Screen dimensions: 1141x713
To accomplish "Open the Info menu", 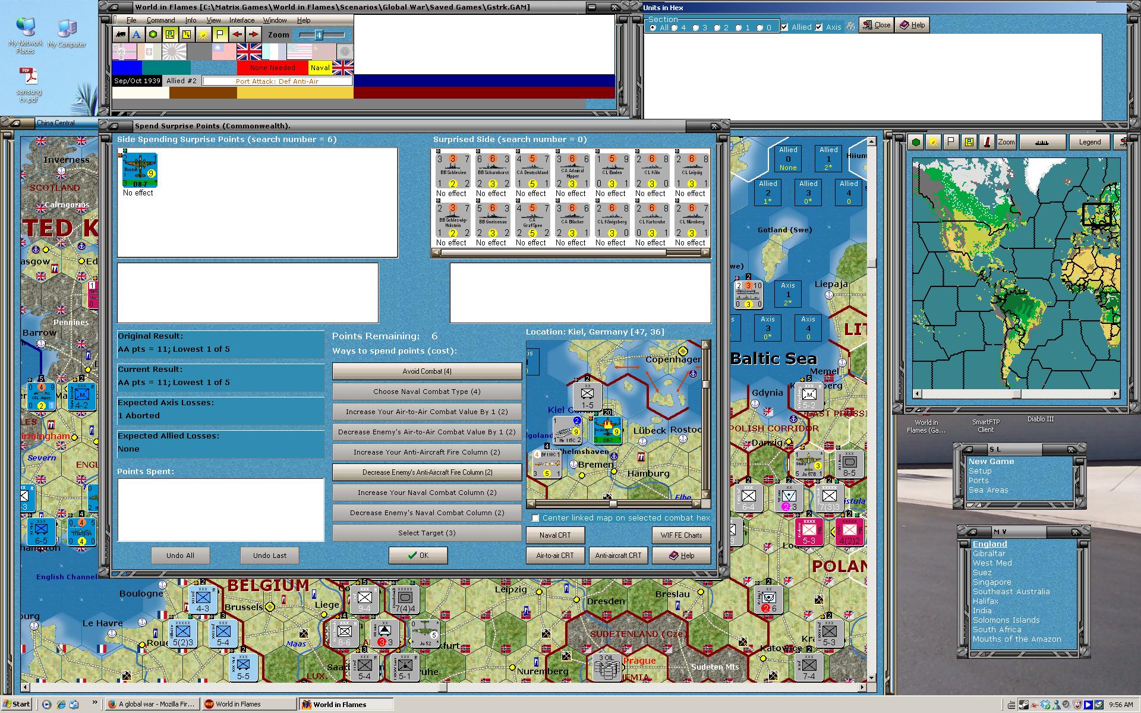I will click(x=190, y=20).
